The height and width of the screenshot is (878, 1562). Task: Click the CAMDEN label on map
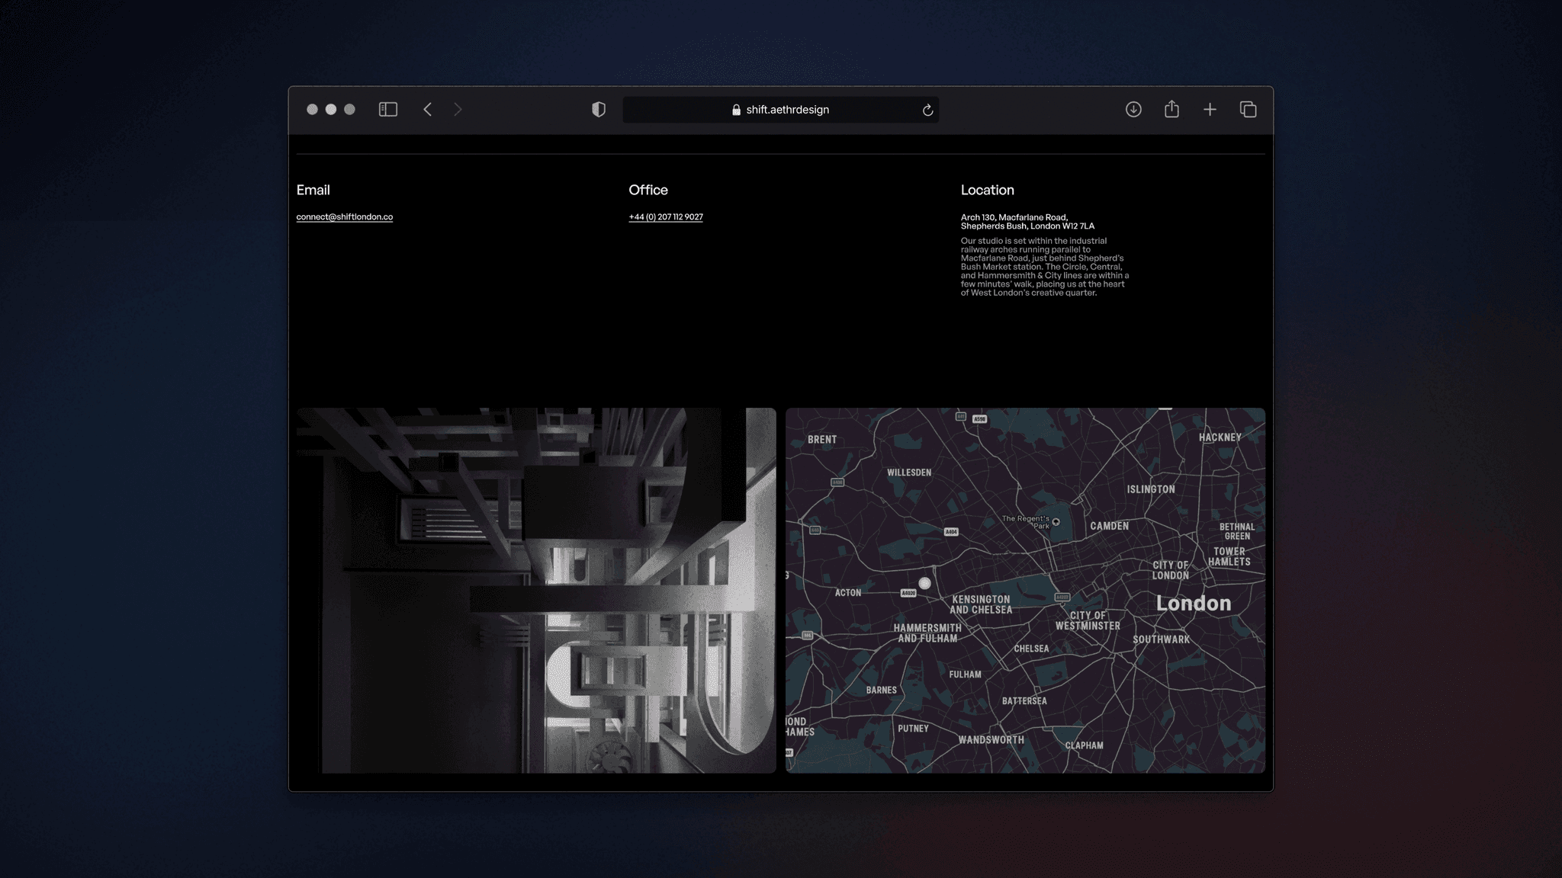[1109, 526]
